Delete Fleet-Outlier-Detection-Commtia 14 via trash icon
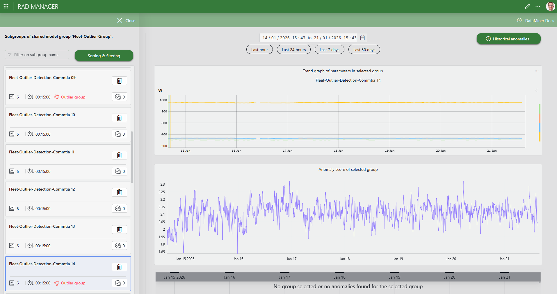The height and width of the screenshot is (294, 557). [119, 267]
